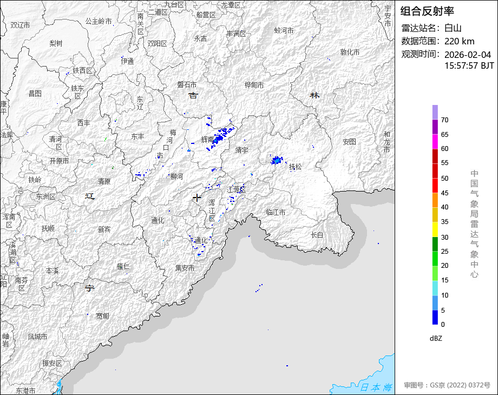Viewport: 498px width, 395px height.
Task: Click the 抚松 map label
Action: [x=296, y=167]
